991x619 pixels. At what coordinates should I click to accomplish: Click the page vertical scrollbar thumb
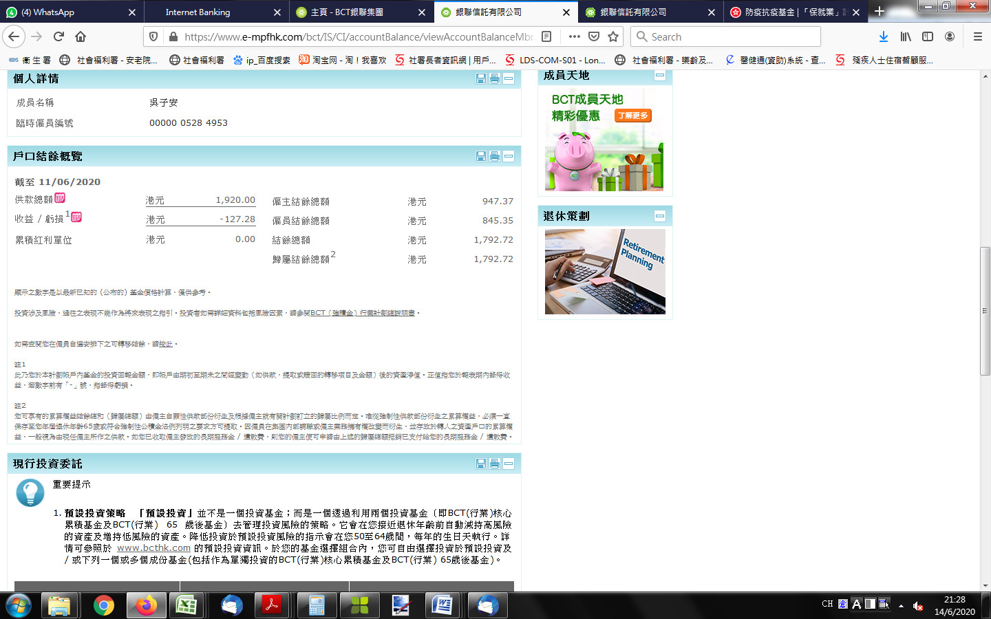click(x=985, y=309)
